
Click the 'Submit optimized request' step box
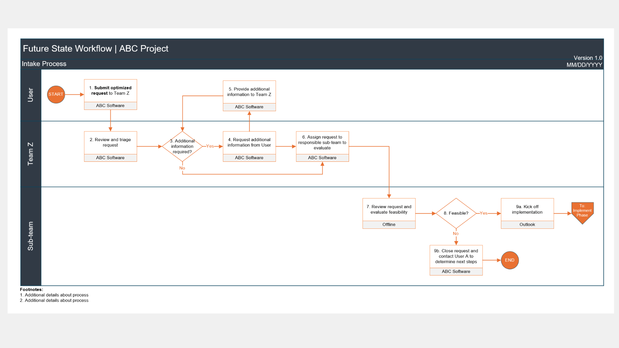(110, 91)
